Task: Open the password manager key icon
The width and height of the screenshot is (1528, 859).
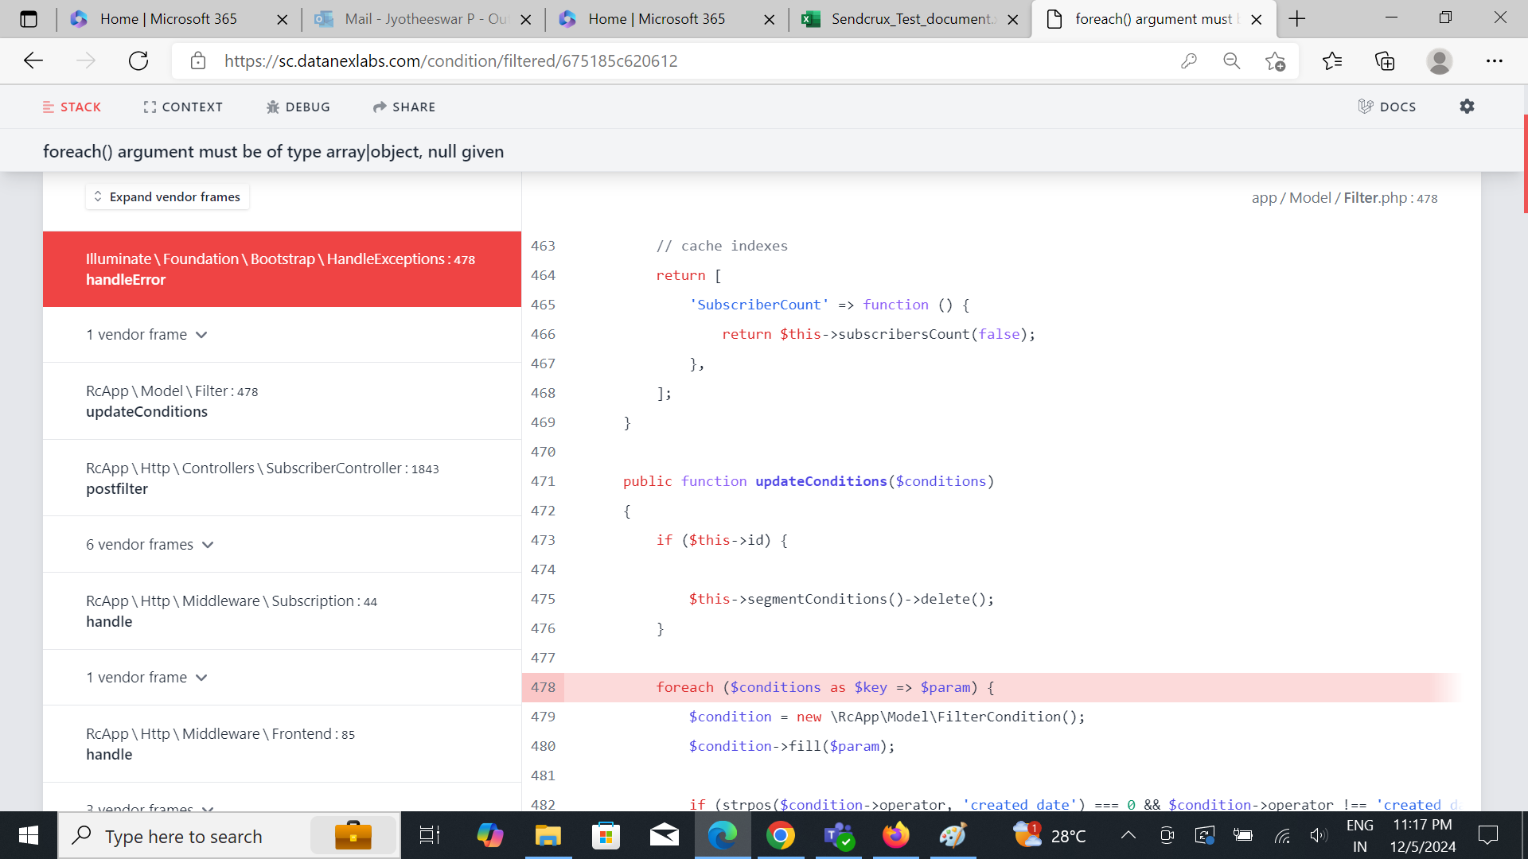Action: 1189,61
